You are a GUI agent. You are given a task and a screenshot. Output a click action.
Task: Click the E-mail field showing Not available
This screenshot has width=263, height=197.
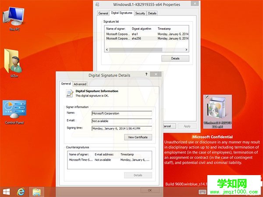122,121
